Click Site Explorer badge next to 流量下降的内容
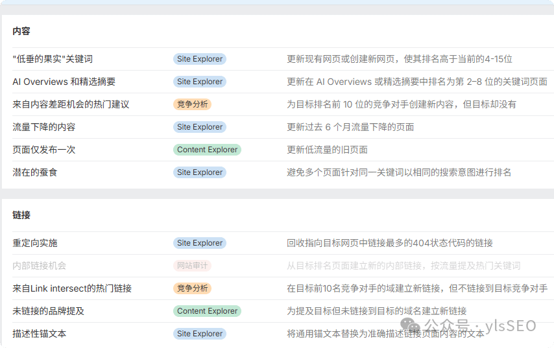The image size is (554, 348). (x=200, y=127)
